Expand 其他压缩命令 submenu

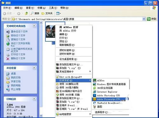pos(74,72)
